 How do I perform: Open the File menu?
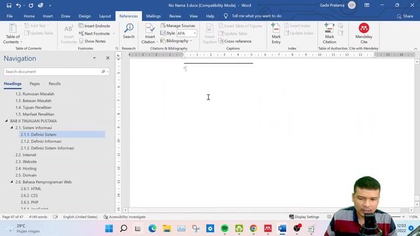(x=10, y=16)
